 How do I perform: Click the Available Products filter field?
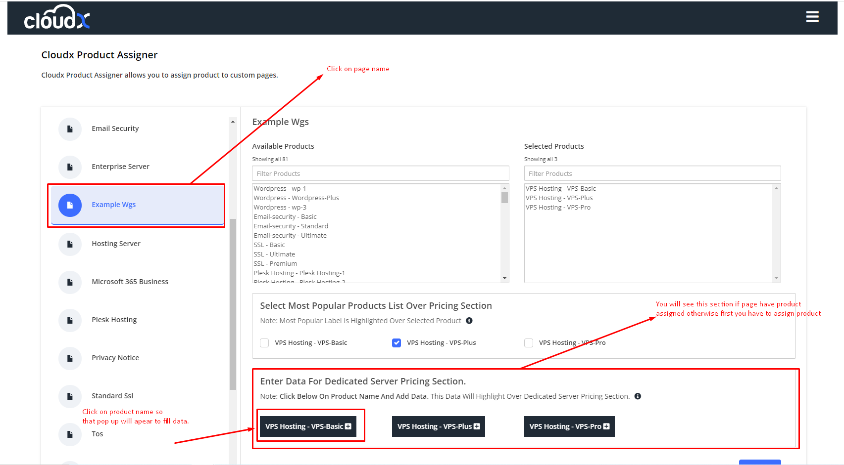(380, 173)
